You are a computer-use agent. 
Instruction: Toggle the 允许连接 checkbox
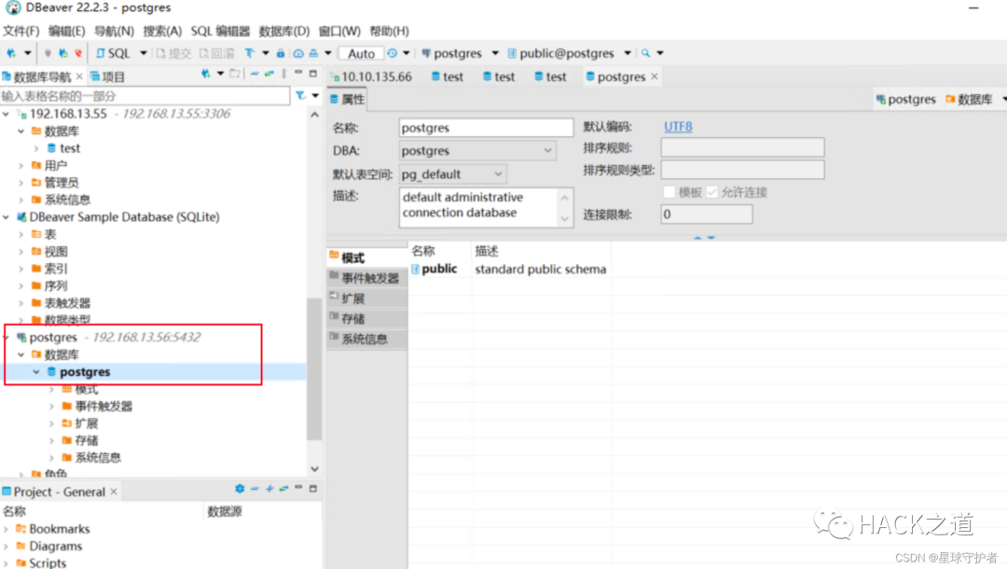pyautogui.click(x=711, y=192)
